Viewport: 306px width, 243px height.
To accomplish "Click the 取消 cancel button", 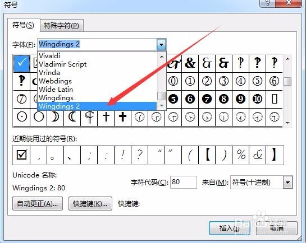I will pyautogui.click(x=277, y=228).
